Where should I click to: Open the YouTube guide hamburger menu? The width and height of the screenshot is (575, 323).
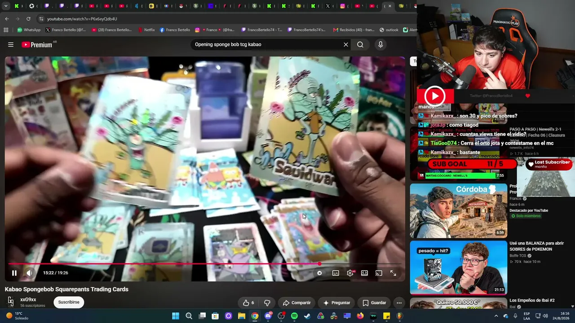[x=11, y=44]
